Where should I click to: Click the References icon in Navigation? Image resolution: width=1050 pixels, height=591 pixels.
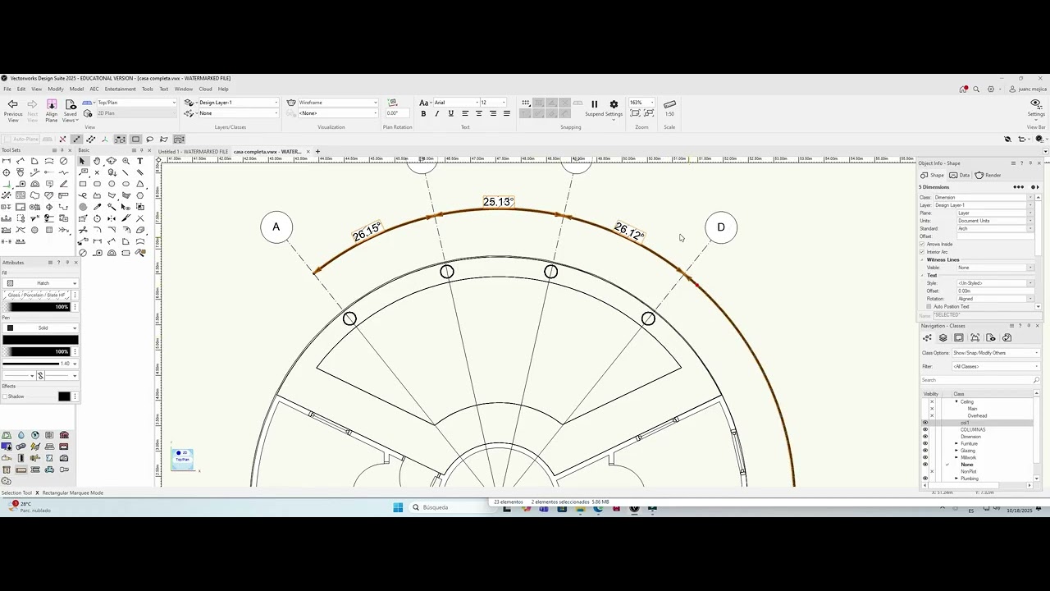[1007, 337]
